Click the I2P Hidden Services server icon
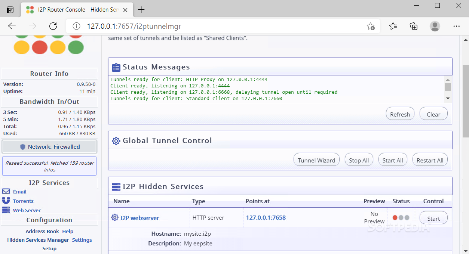This screenshot has width=469, height=254. 116,187
